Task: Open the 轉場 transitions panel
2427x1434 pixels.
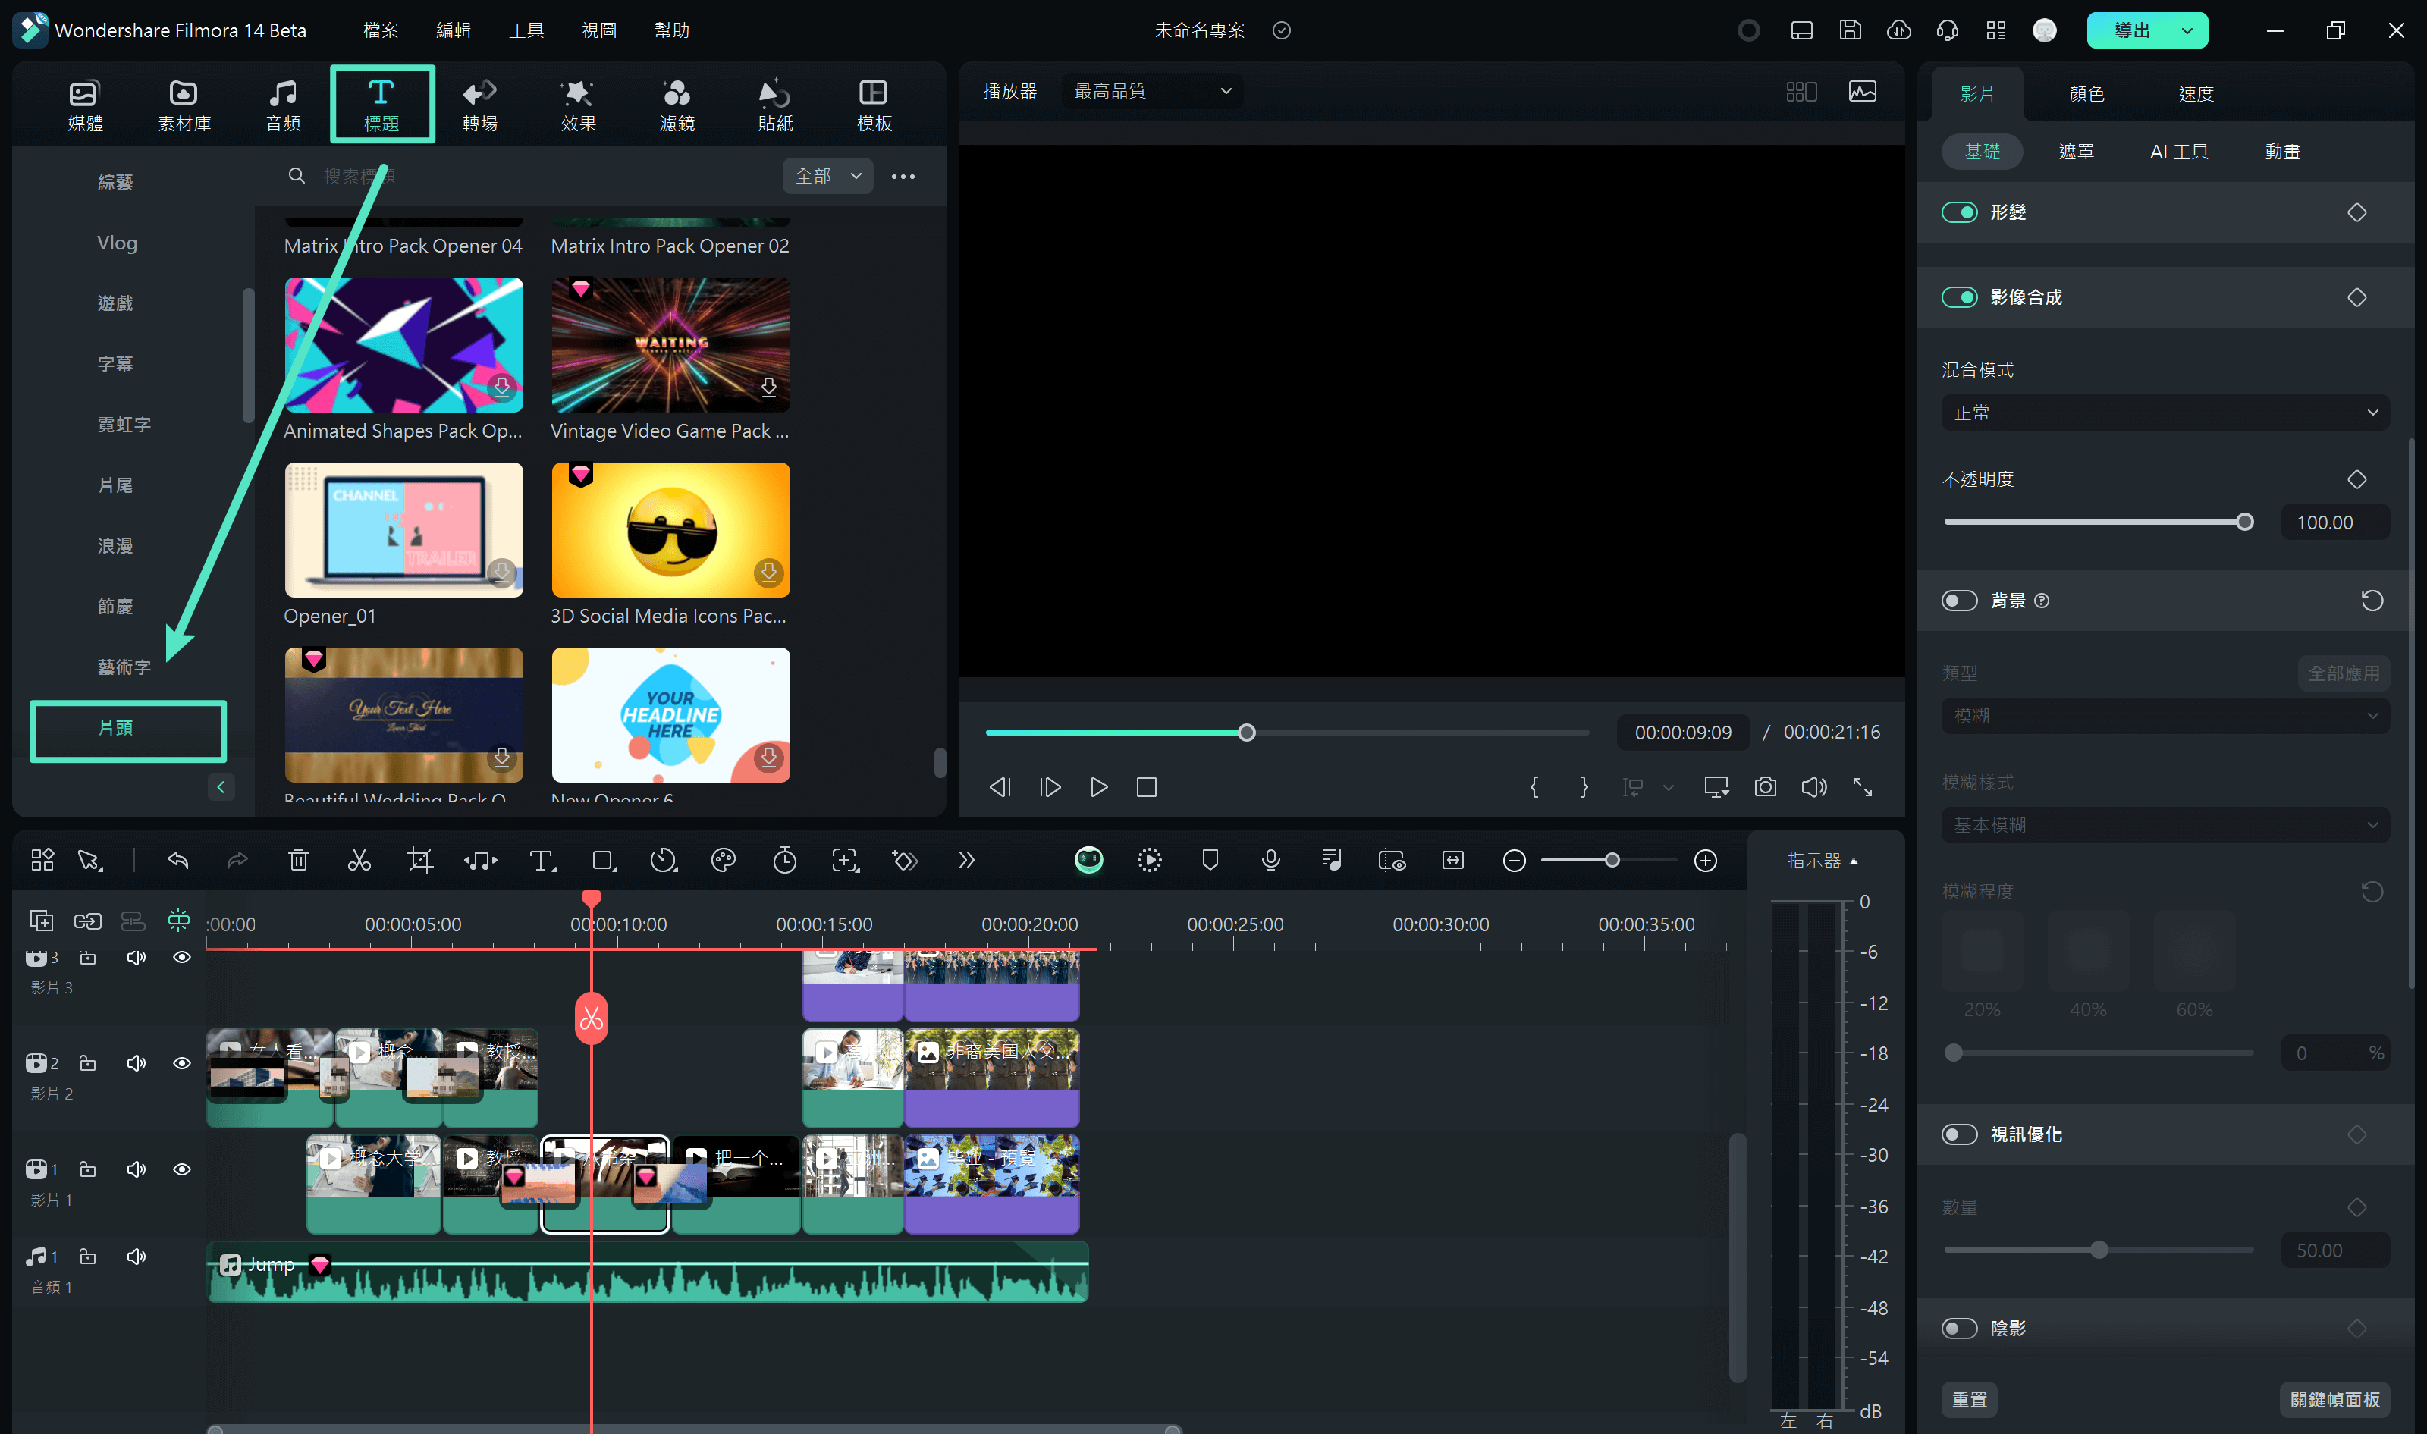Action: 479,105
